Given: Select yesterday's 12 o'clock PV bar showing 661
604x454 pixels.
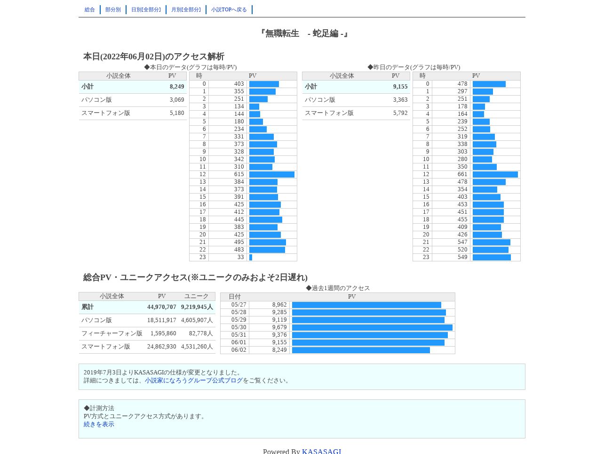Looking at the screenshot, I should click(495, 175).
